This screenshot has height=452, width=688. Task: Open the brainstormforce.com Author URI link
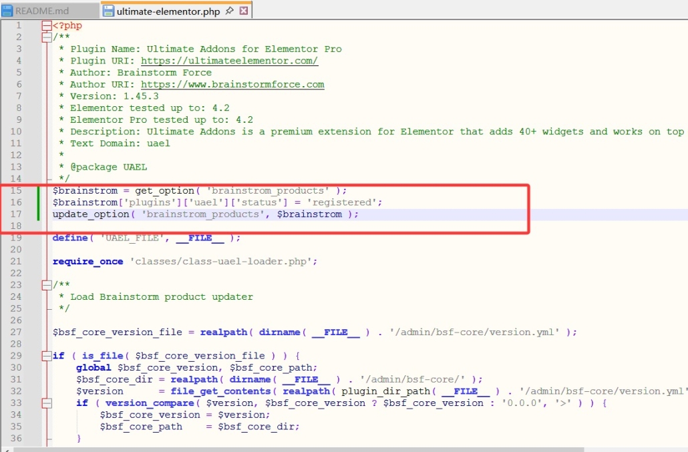232,85
